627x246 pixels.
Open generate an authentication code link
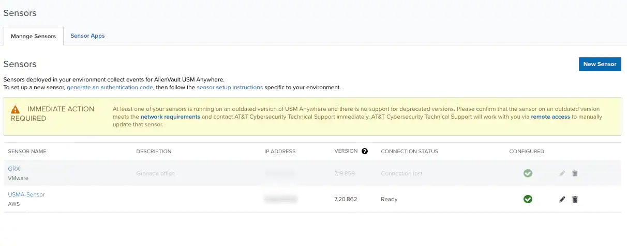[110, 88]
